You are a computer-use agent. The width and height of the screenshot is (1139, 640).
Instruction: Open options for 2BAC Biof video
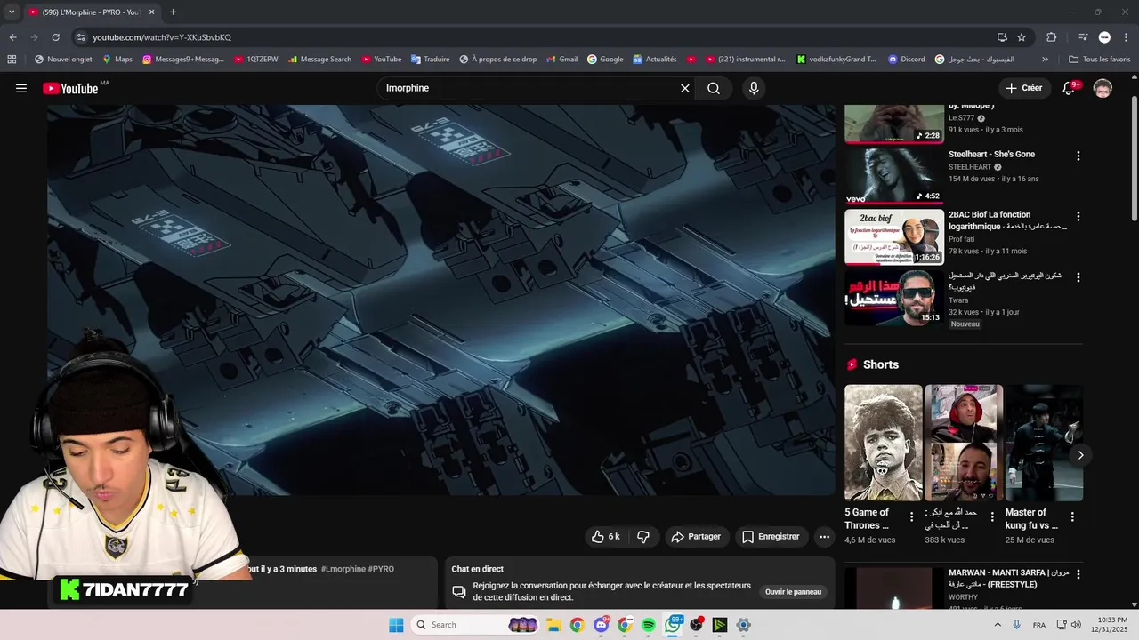pyautogui.click(x=1078, y=216)
